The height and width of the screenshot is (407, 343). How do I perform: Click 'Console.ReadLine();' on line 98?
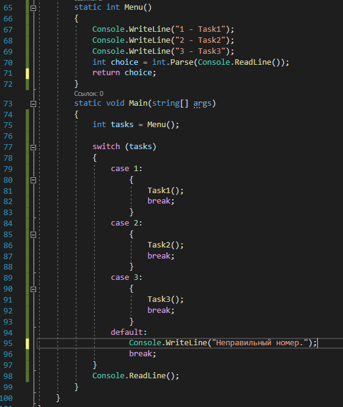point(136,376)
